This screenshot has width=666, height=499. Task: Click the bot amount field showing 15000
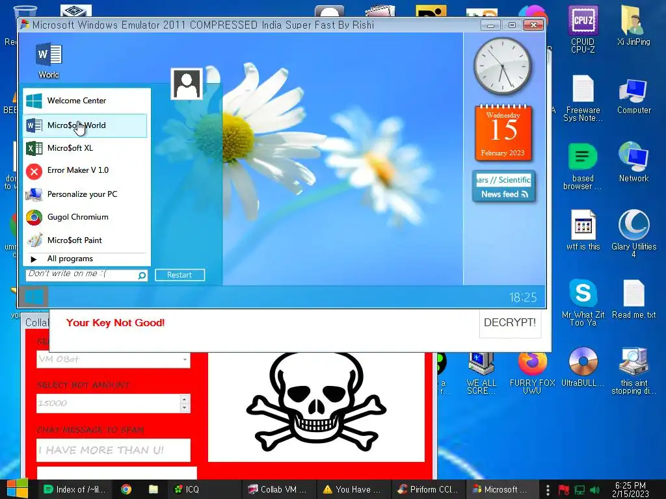tap(109, 403)
